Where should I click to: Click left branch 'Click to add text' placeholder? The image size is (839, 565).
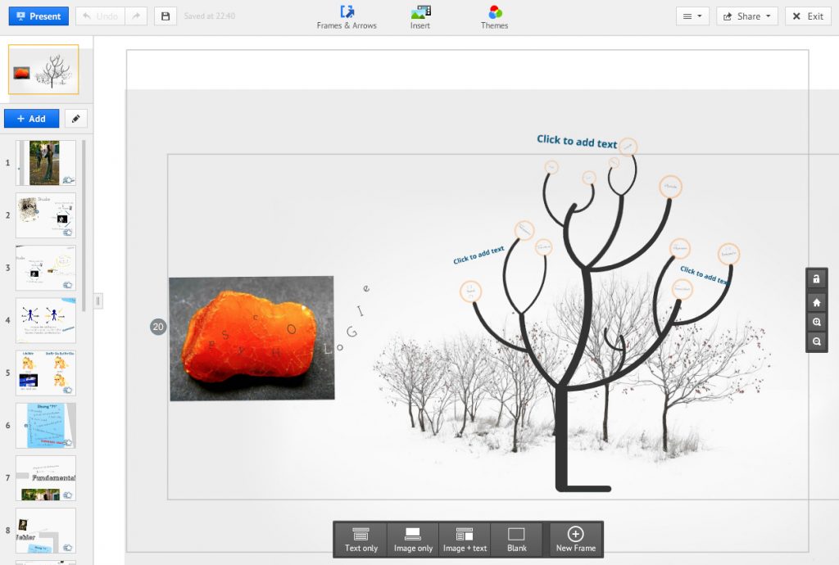pyautogui.click(x=478, y=255)
